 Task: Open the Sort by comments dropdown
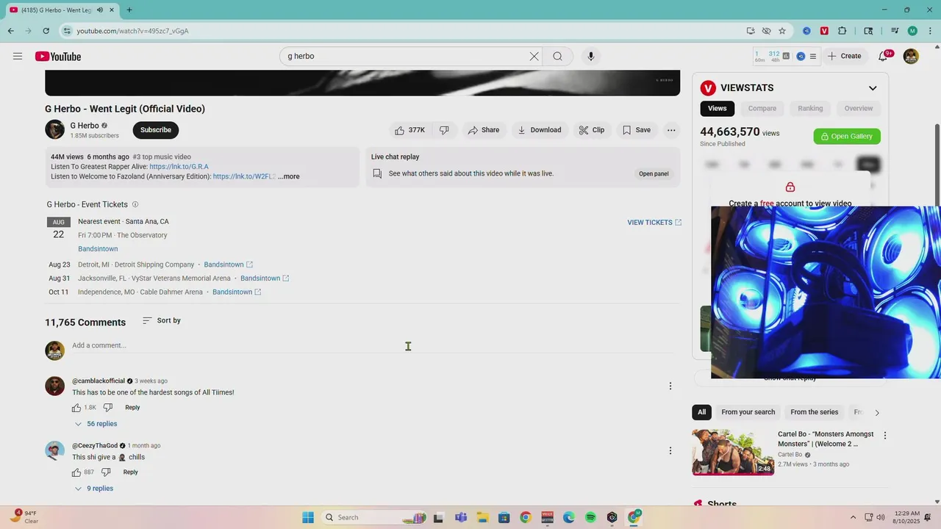(162, 320)
